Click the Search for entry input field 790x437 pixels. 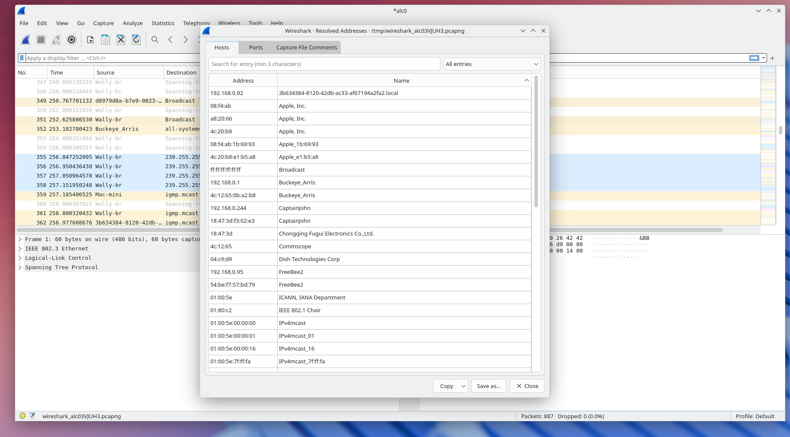coord(324,64)
